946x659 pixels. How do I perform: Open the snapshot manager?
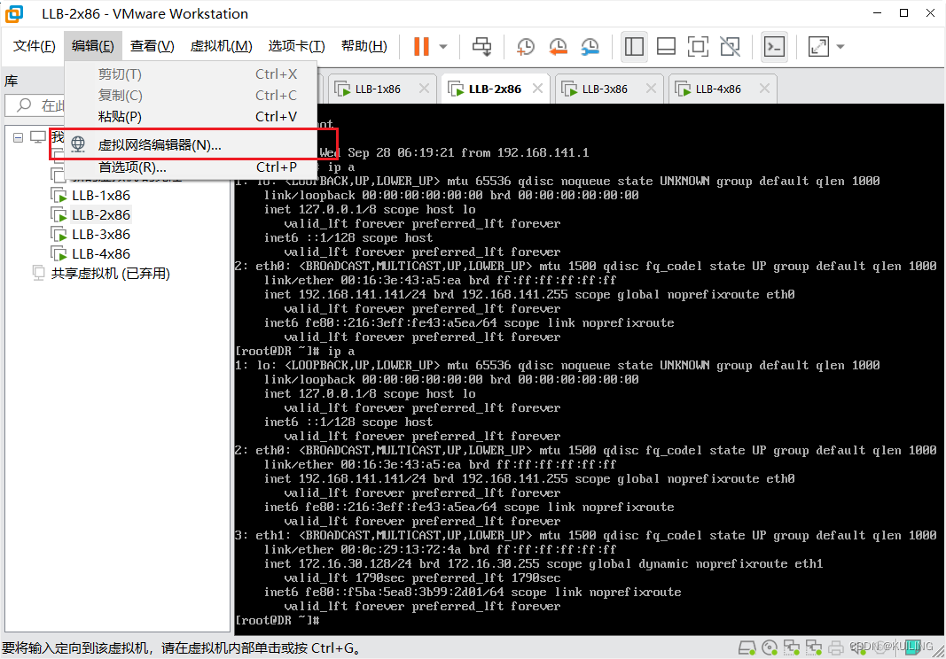pos(590,46)
